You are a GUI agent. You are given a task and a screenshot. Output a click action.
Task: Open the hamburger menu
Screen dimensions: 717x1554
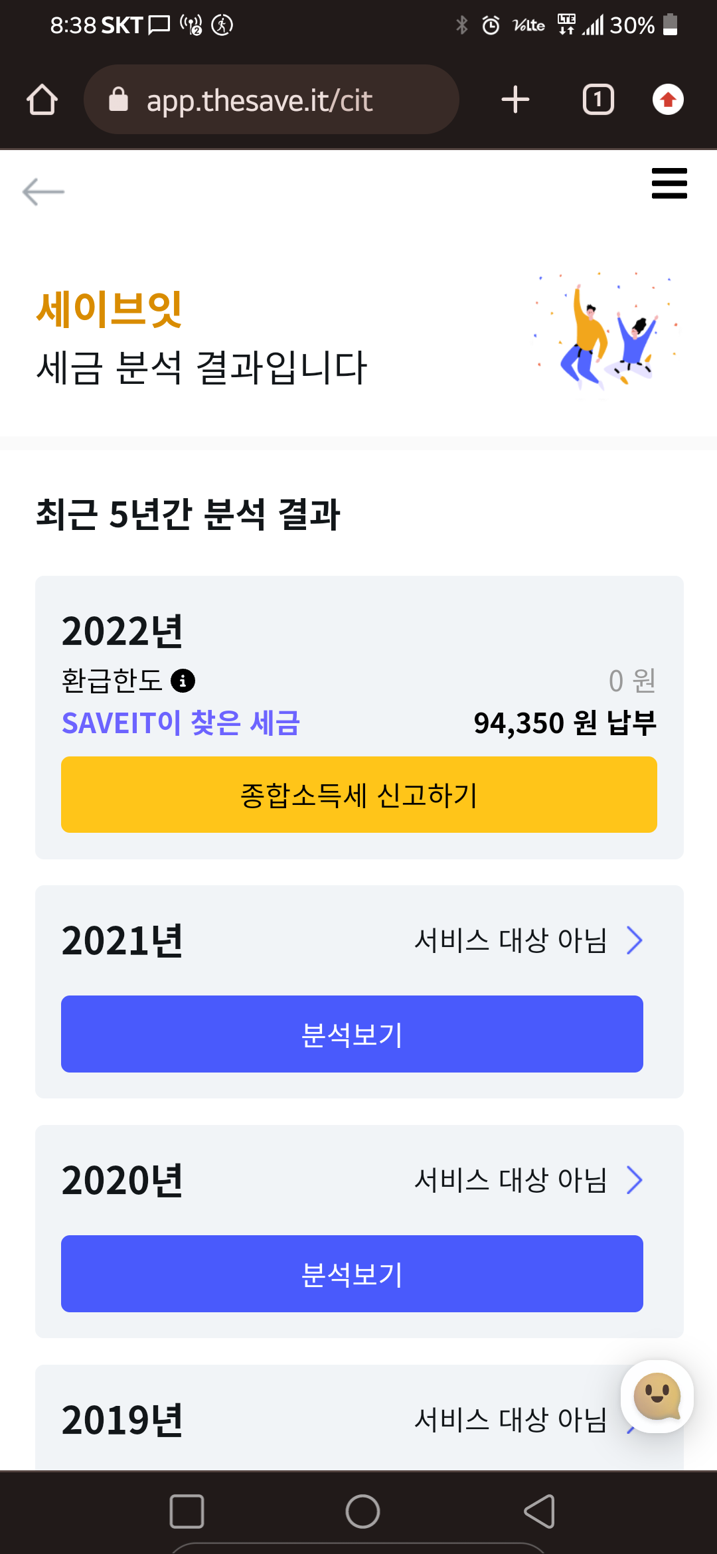(669, 183)
